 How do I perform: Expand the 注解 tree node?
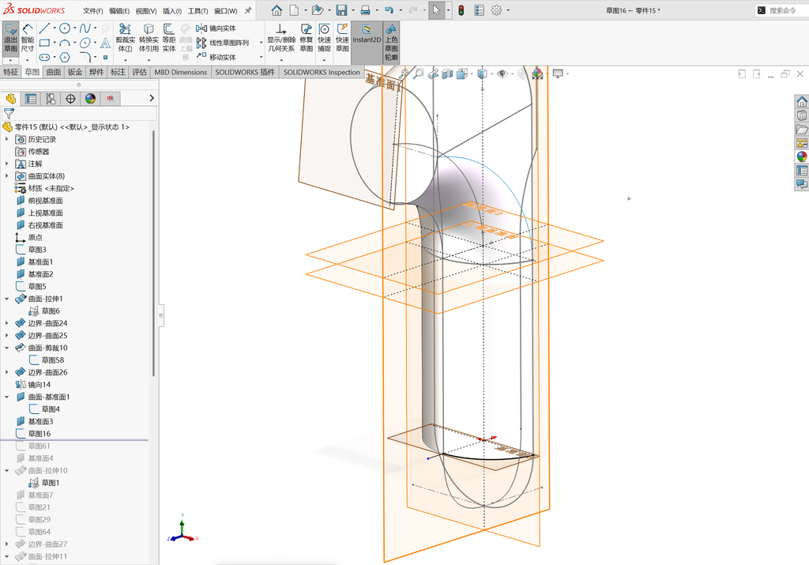click(x=6, y=164)
